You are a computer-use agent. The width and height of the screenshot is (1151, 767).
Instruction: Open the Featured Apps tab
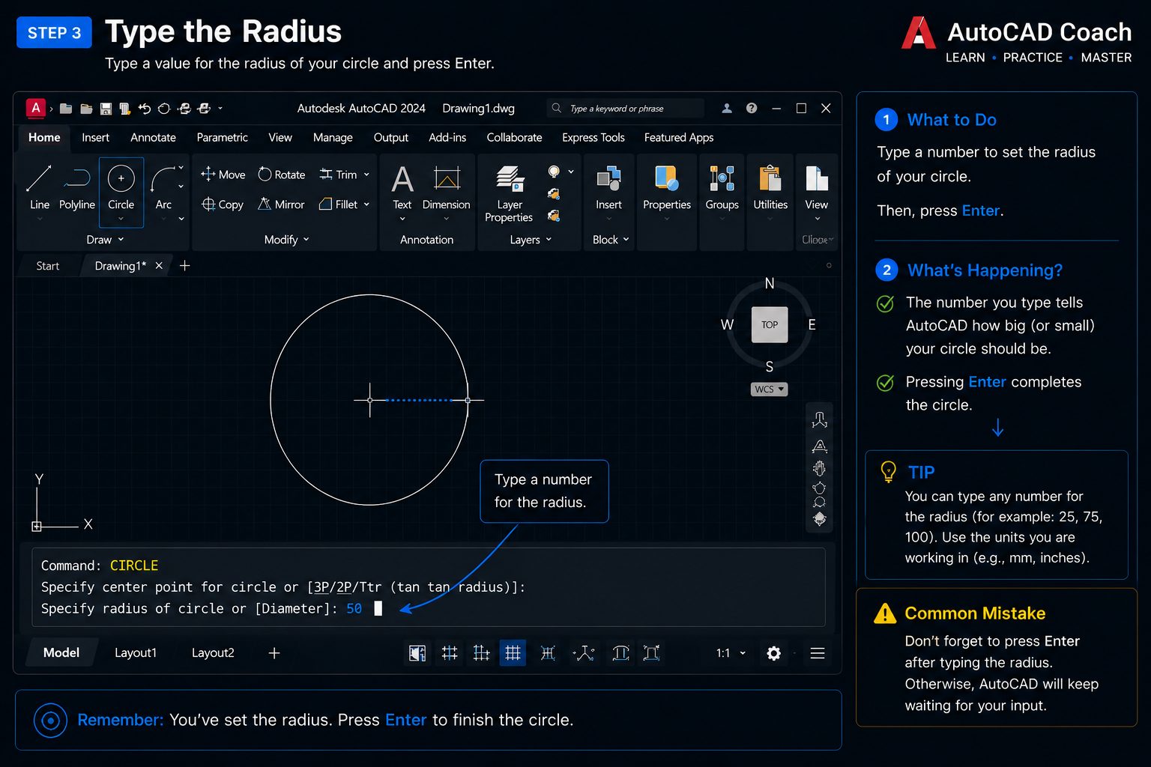tap(679, 138)
